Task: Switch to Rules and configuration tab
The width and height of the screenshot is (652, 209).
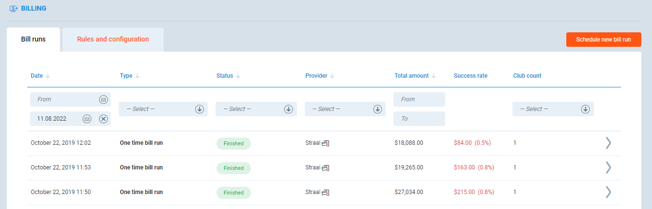Action: tap(113, 40)
